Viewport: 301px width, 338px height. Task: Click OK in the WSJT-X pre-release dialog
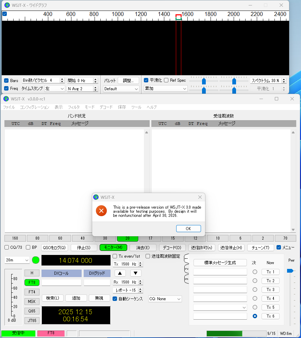(188, 228)
